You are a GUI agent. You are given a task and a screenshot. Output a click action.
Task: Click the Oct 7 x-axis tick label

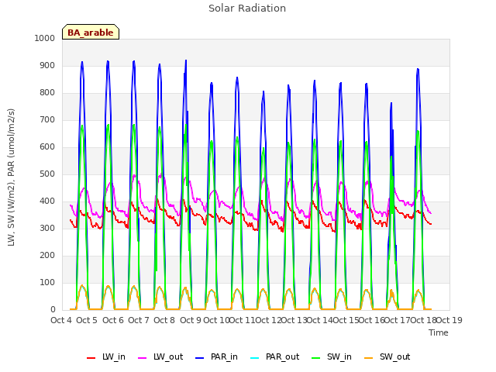(139, 320)
